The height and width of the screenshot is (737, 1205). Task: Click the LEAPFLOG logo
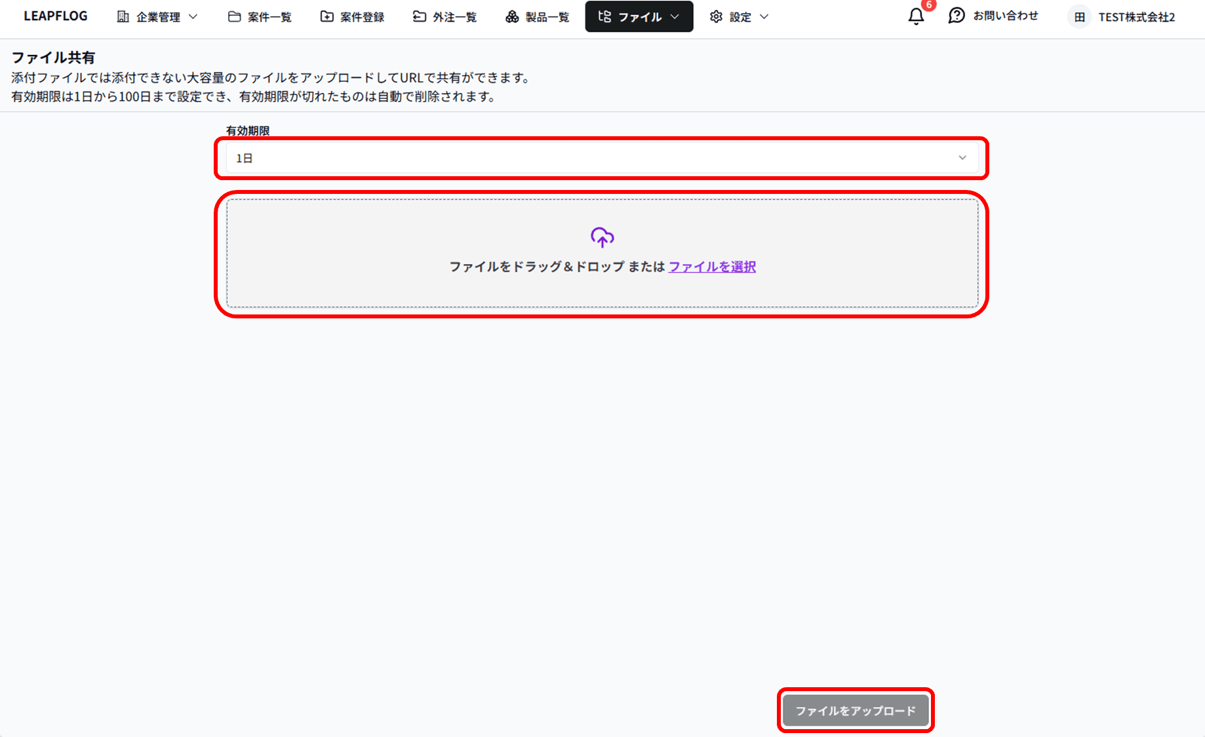pyautogui.click(x=56, y=16)
